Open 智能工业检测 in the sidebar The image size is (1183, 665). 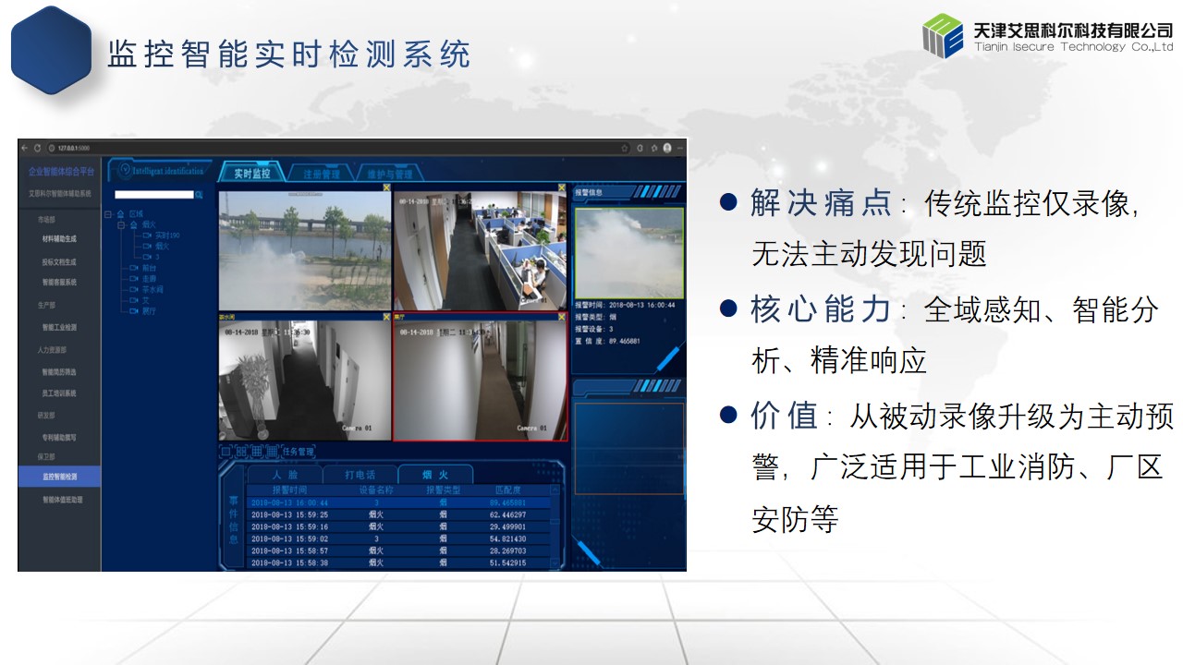pos(59,327)
